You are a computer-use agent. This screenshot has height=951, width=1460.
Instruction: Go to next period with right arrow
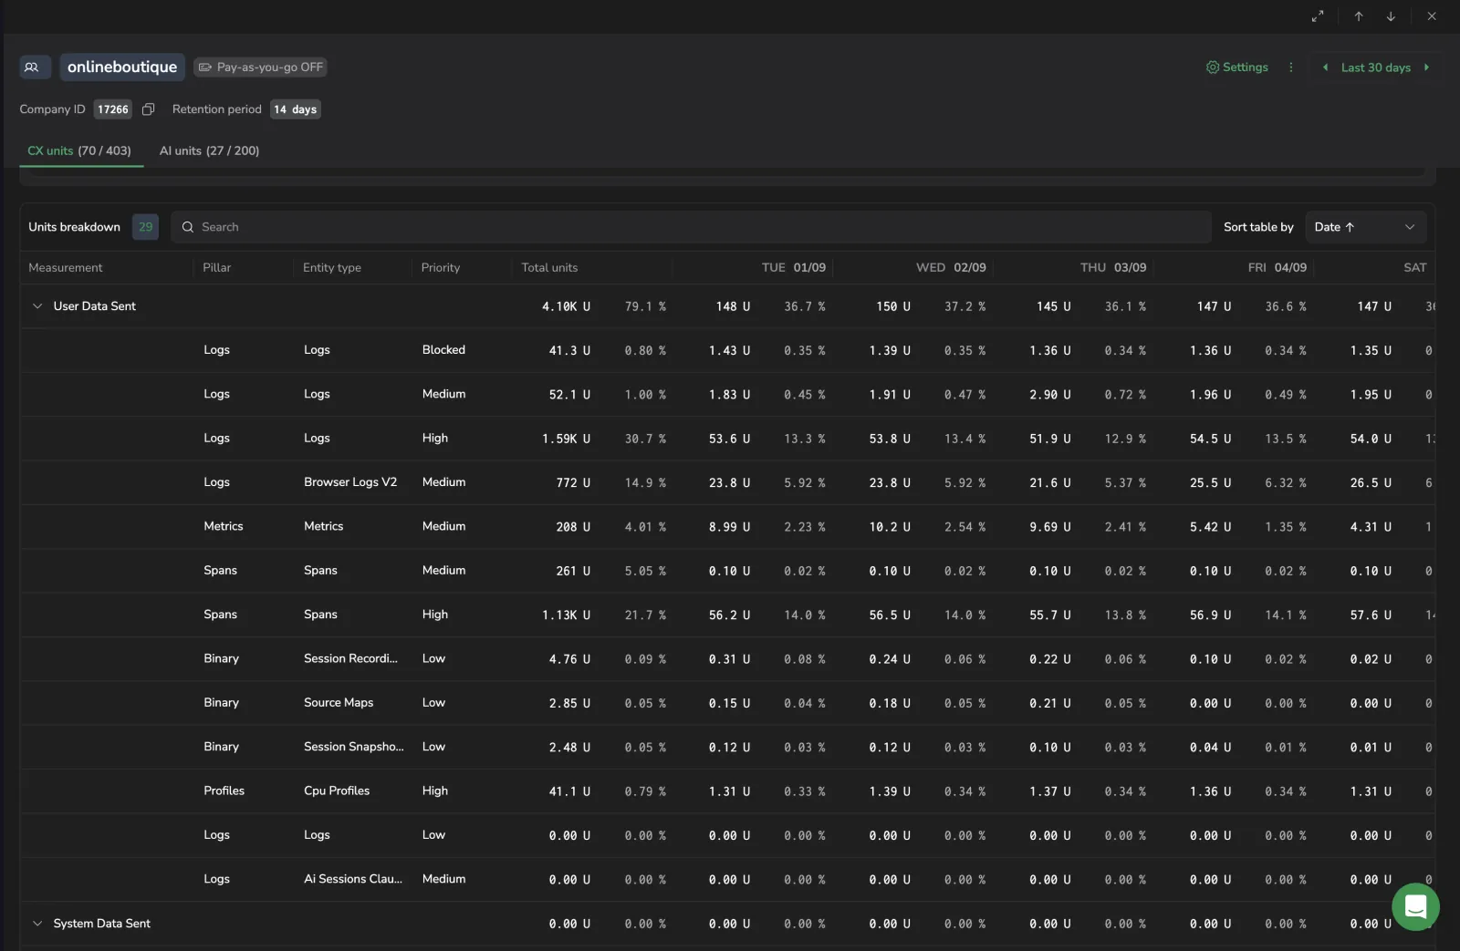[1426, 67]
